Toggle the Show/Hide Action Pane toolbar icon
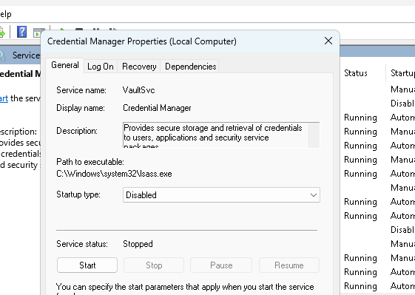Screen dimensions: 415x295 pyautogui.click(x=38, y=33)
